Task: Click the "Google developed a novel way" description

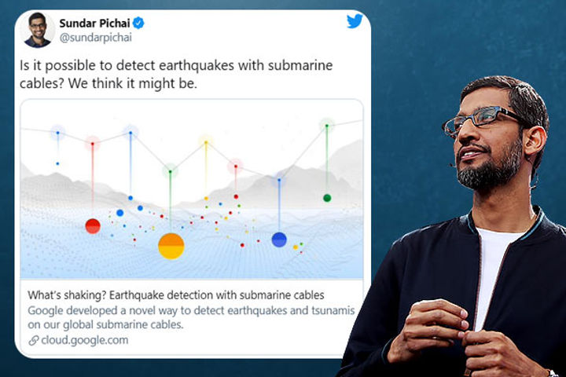Action: (x=191, y=317)
